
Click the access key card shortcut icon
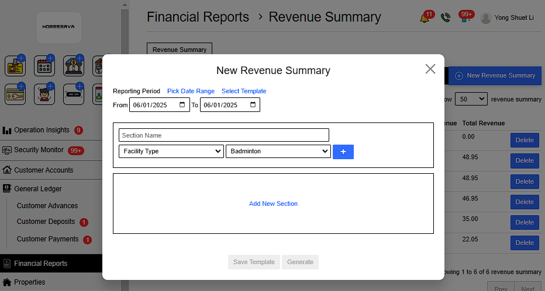click(x=15, y=94)
